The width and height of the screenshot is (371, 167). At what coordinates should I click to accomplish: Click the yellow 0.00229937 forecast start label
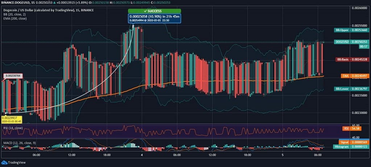point(12,119)
